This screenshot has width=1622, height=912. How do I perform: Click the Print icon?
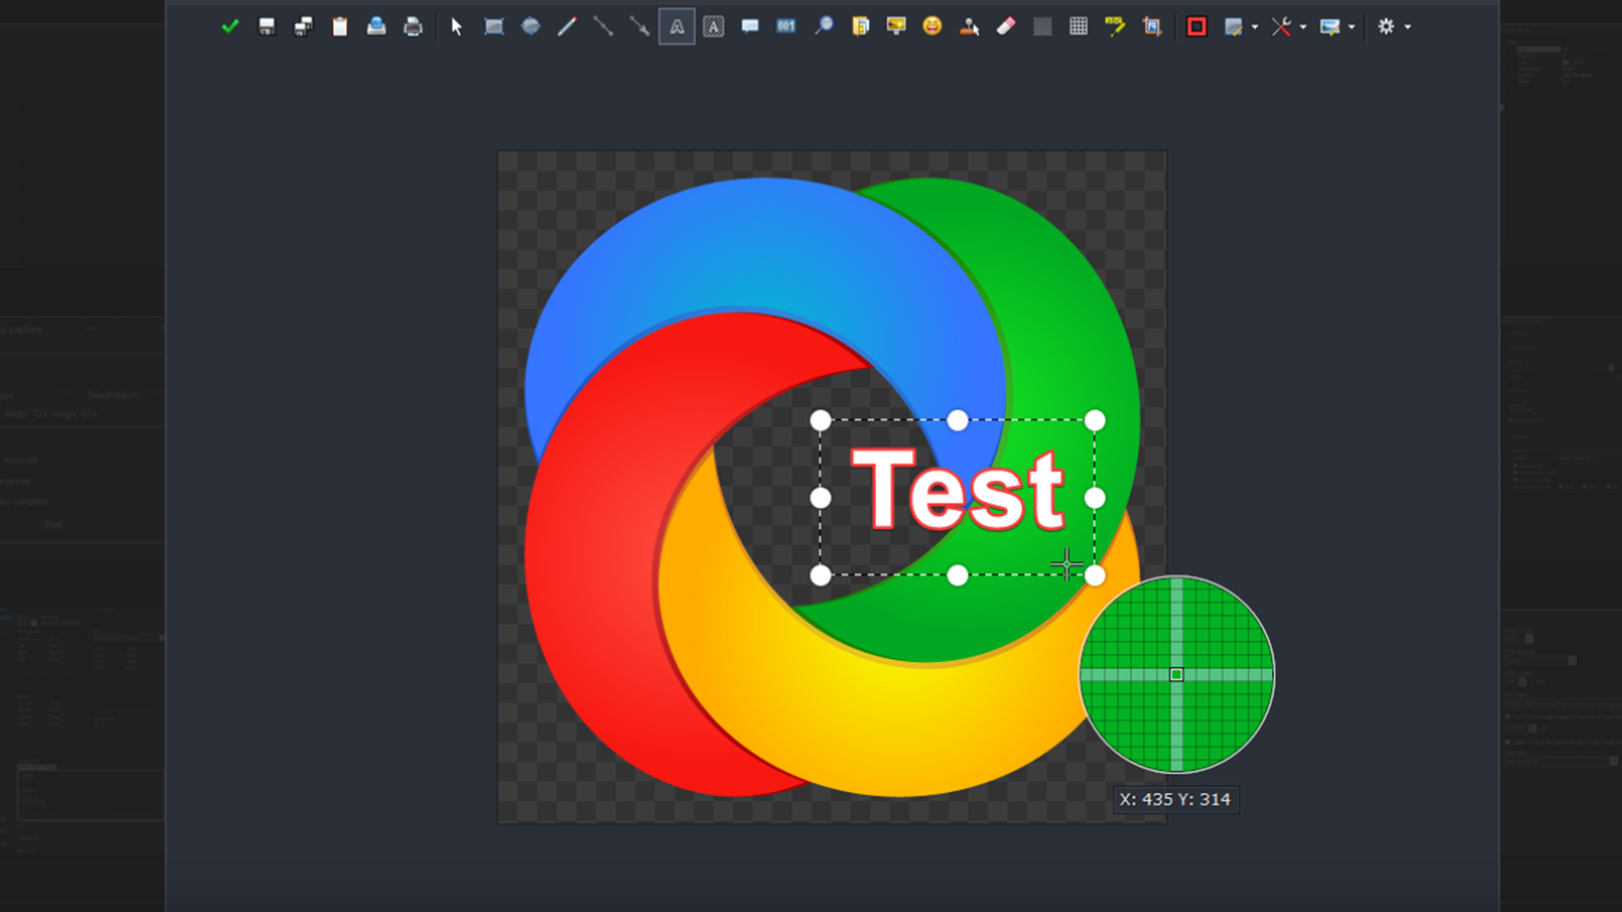click(x=413, y=27)
